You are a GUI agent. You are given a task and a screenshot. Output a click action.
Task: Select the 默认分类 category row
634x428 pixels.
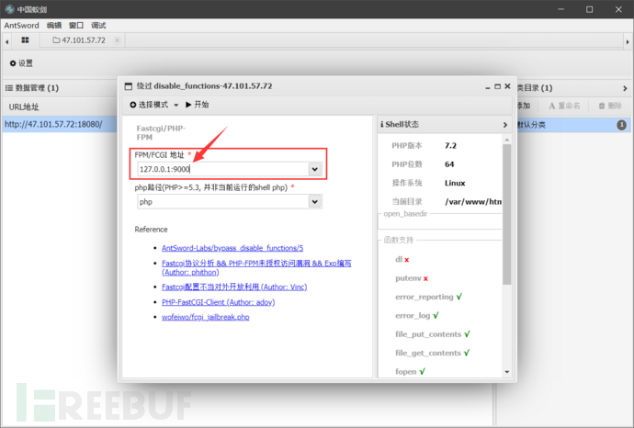click(573, 125)
